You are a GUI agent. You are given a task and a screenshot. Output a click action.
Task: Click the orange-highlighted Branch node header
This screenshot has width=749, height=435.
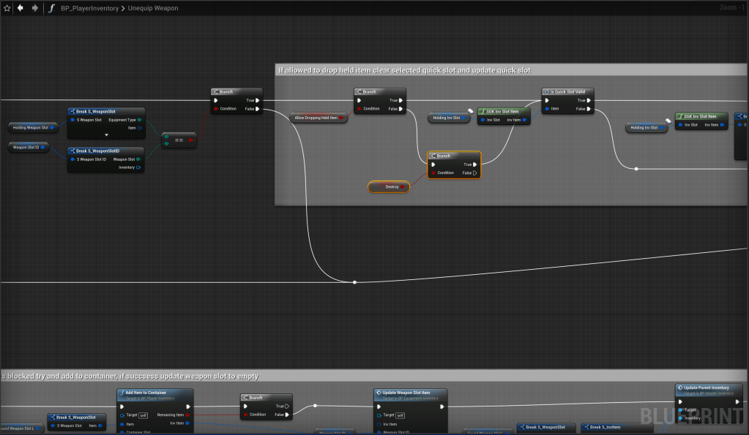click(x=454, y=156)
